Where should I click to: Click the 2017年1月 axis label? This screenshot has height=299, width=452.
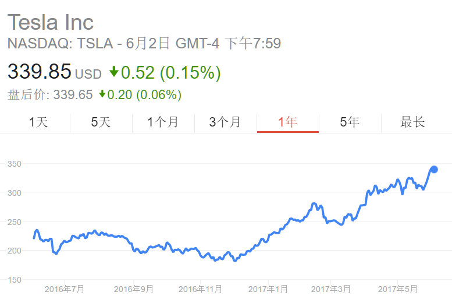pos(268,289)
